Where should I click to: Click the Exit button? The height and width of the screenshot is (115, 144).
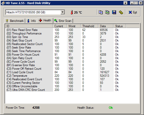[133, 12]
